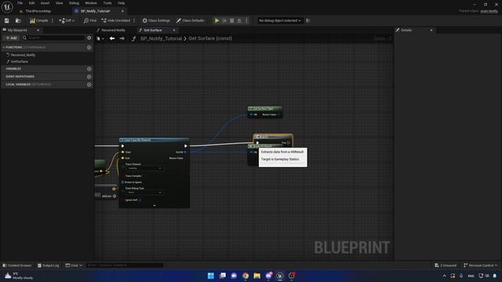Open the Help menu

[x=121, y=3]
